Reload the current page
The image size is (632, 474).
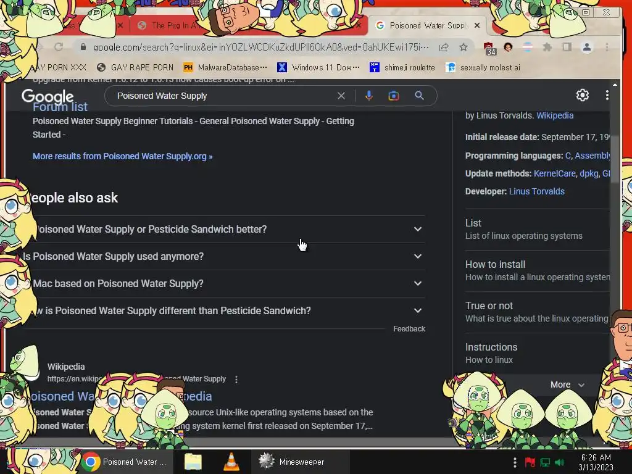coord(59,47)
